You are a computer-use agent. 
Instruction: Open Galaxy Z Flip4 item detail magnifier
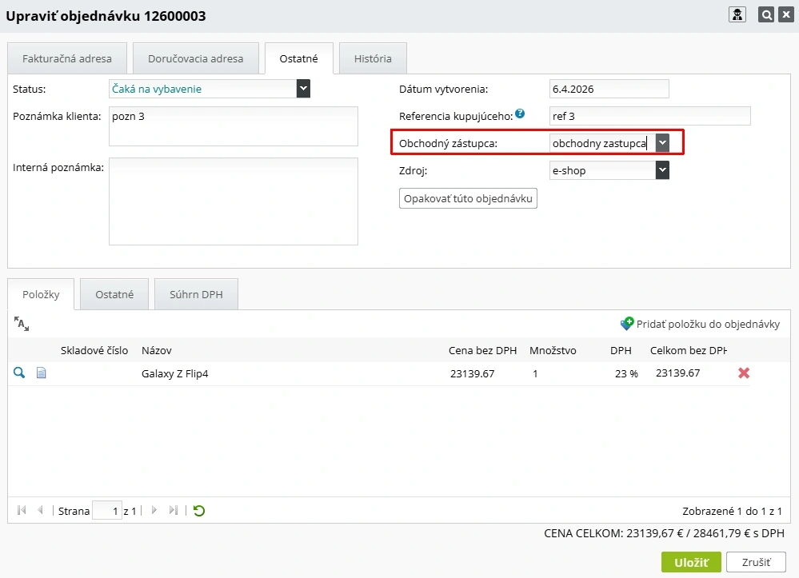19,373
